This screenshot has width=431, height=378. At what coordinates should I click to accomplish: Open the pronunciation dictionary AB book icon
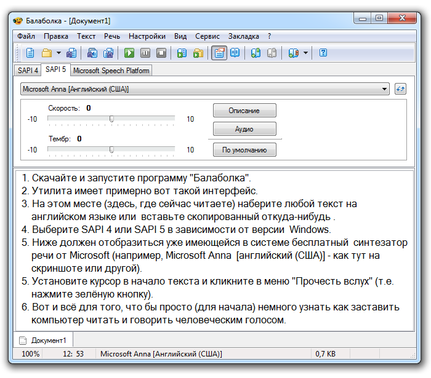[235, 53]
